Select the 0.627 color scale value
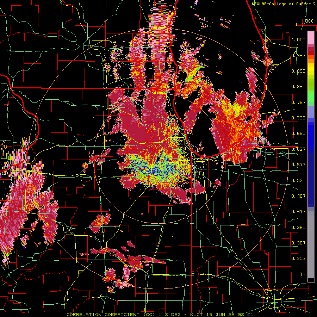317x317 pixels. [298, 149]
